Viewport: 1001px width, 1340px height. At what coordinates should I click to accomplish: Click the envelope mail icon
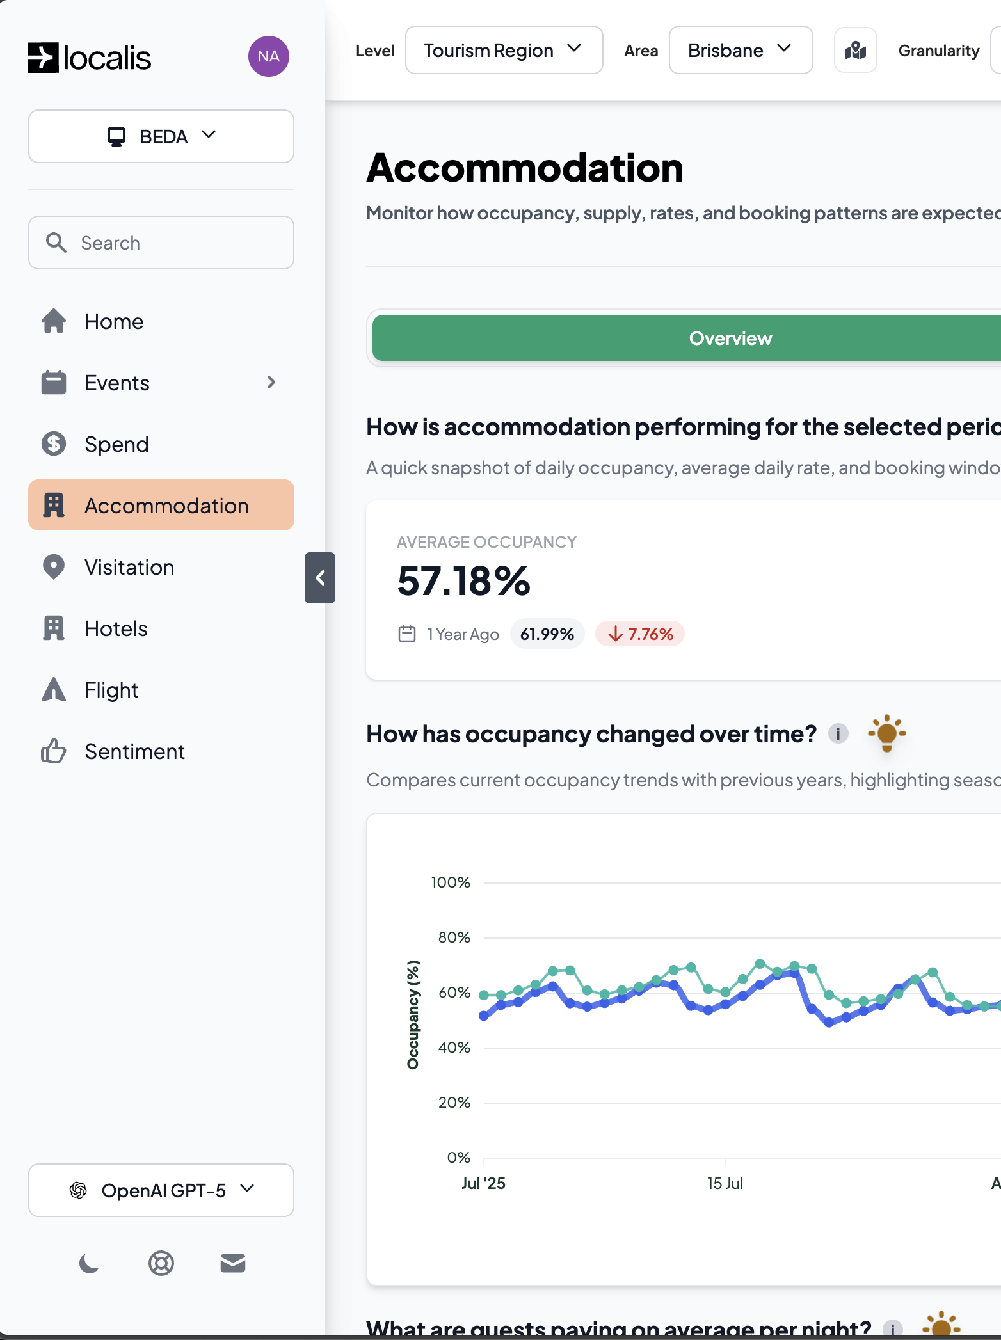(233, 1263)
